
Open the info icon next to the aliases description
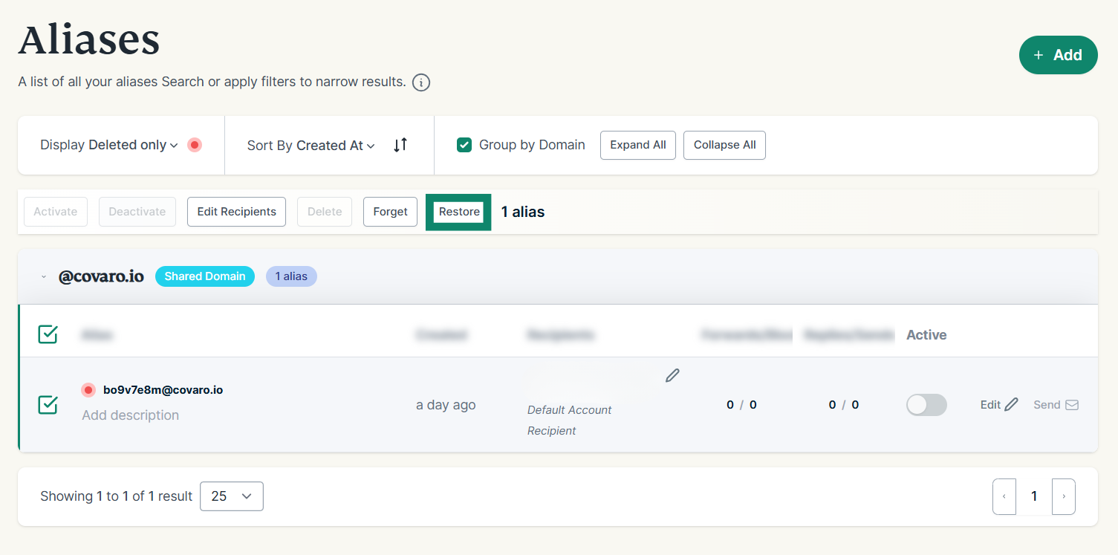pyautogui.click(x=421, y=82)
